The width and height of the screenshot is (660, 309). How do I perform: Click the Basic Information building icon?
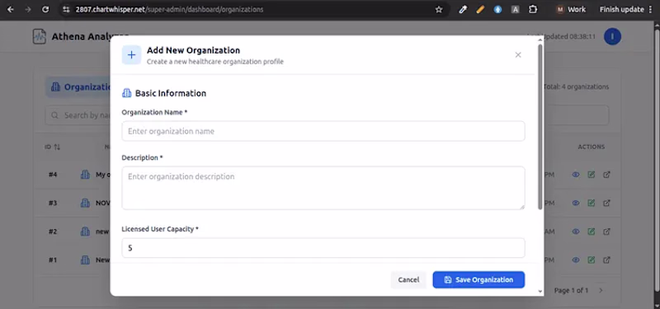(x=127, y=93)
